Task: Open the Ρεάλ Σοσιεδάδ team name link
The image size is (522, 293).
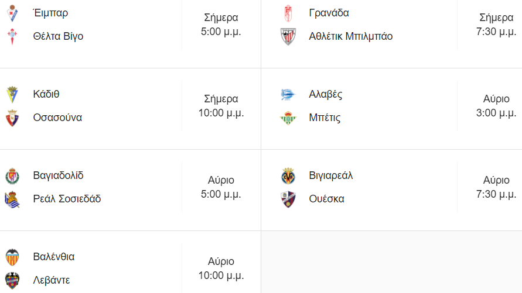Action: coord(67,199)
